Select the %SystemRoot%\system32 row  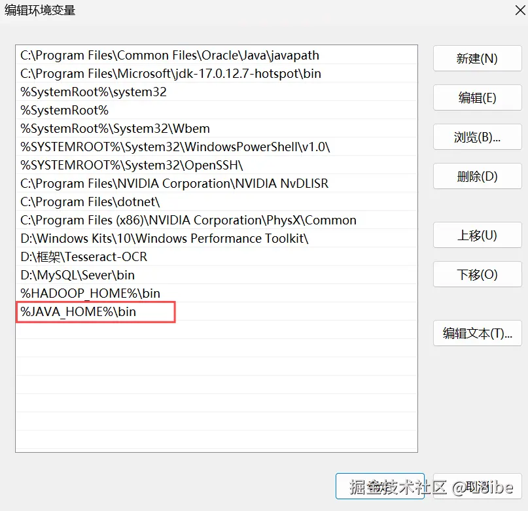[x=217, y=92]
